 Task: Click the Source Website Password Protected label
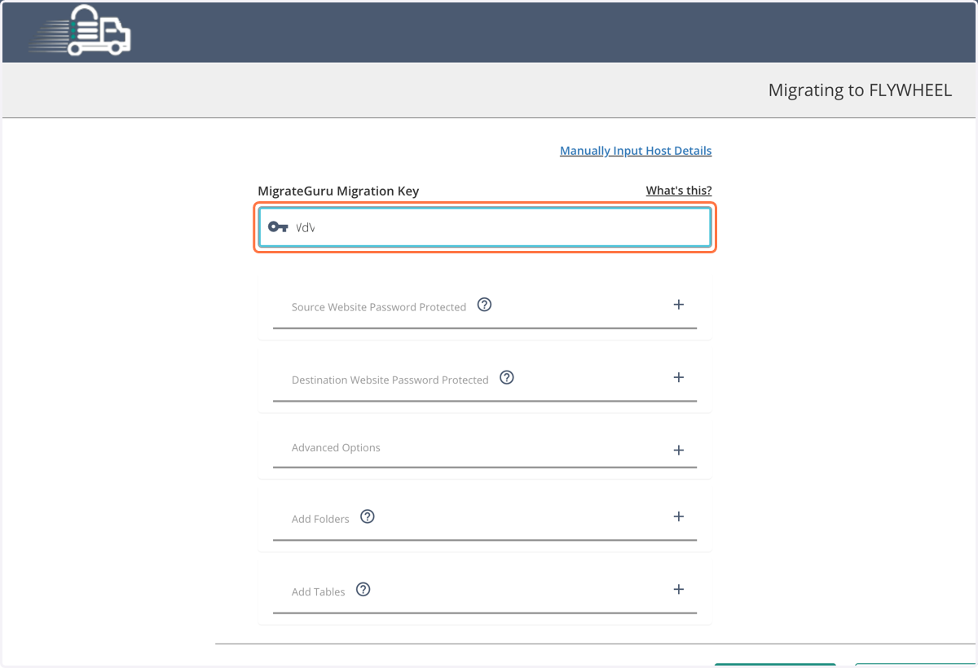point(379,307)
